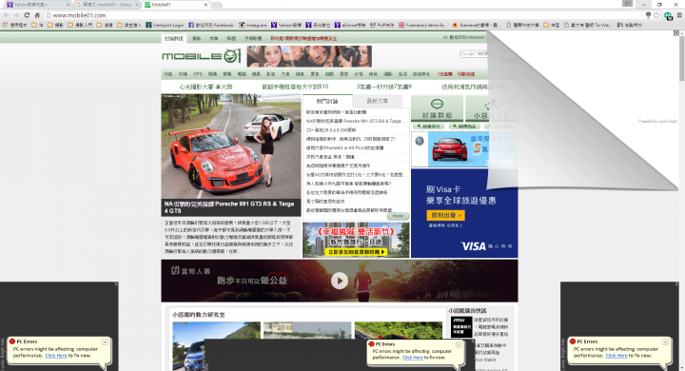Screen dimensions: 685x371
Task: Open the PLIF bookmark
Action: [x=382, y=26]
